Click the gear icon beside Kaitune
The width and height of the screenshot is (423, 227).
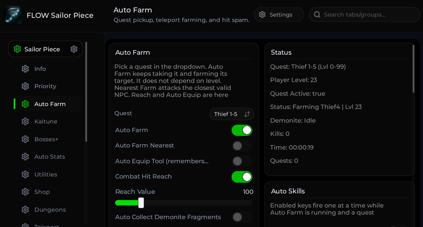tap(25, 122)
